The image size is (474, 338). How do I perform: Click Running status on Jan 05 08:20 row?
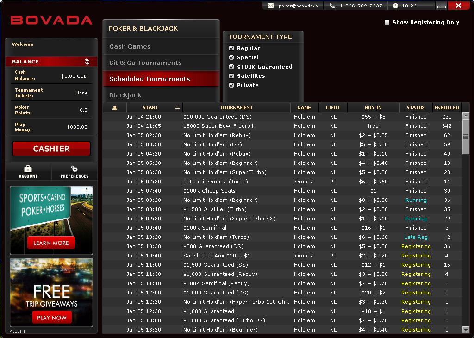(416, 200)
